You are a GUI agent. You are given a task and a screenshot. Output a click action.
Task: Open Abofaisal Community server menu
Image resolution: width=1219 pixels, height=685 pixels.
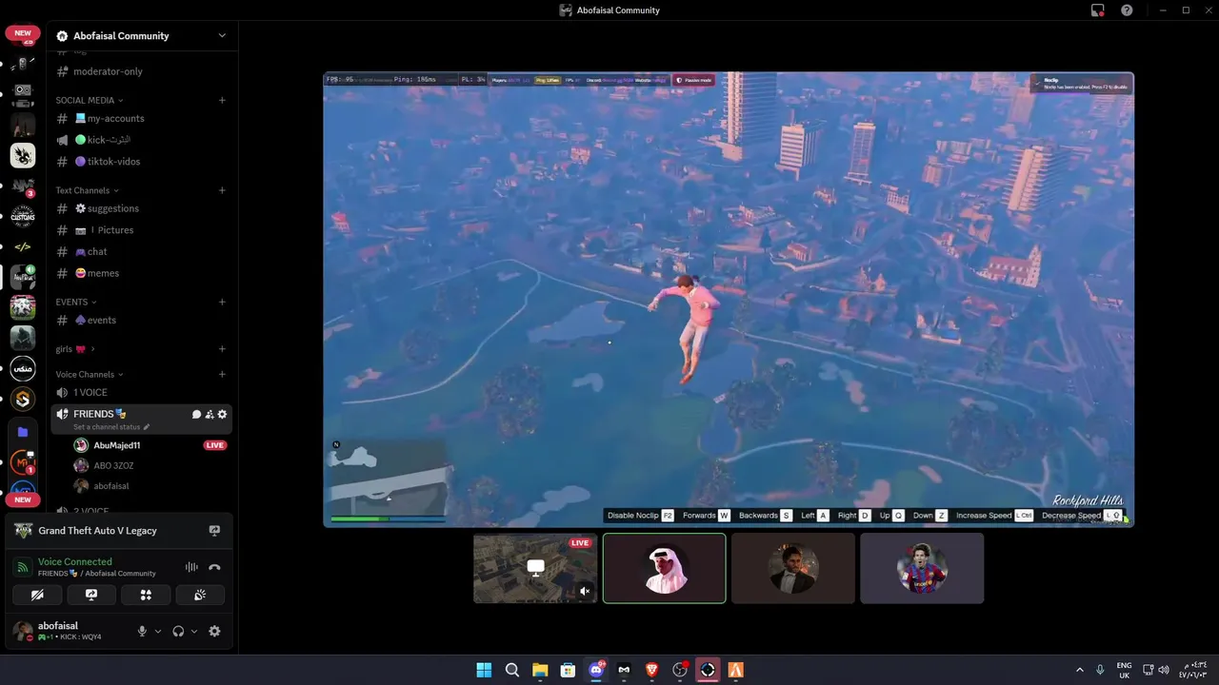141,35
